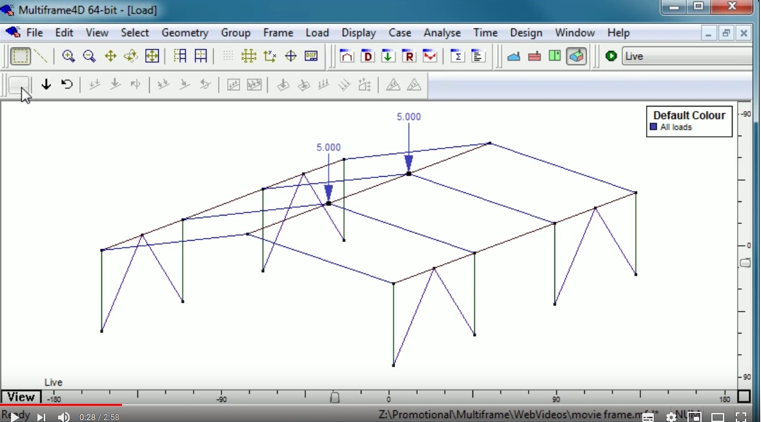Switch to the View tab
The height and width of the screenshot is (422, 761).
tap(20, 396)
